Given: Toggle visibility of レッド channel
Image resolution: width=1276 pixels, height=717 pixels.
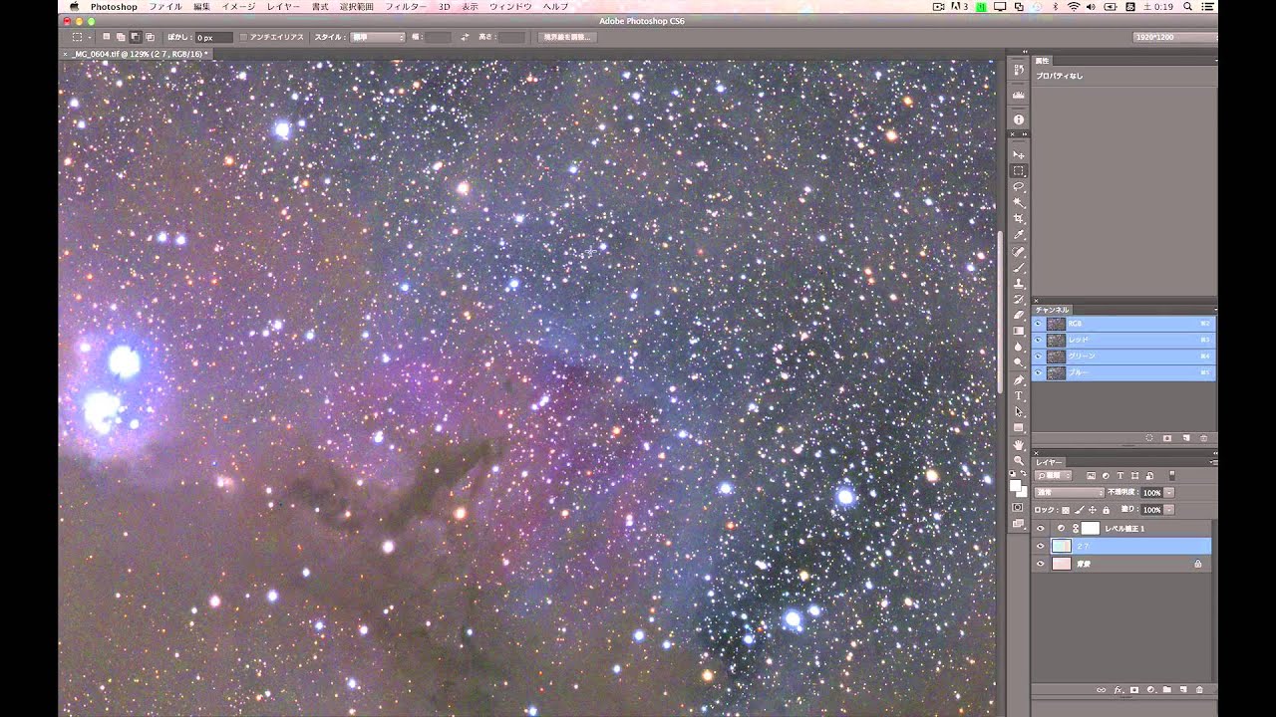Looking at the screenshot, I should click(1039, 340).
